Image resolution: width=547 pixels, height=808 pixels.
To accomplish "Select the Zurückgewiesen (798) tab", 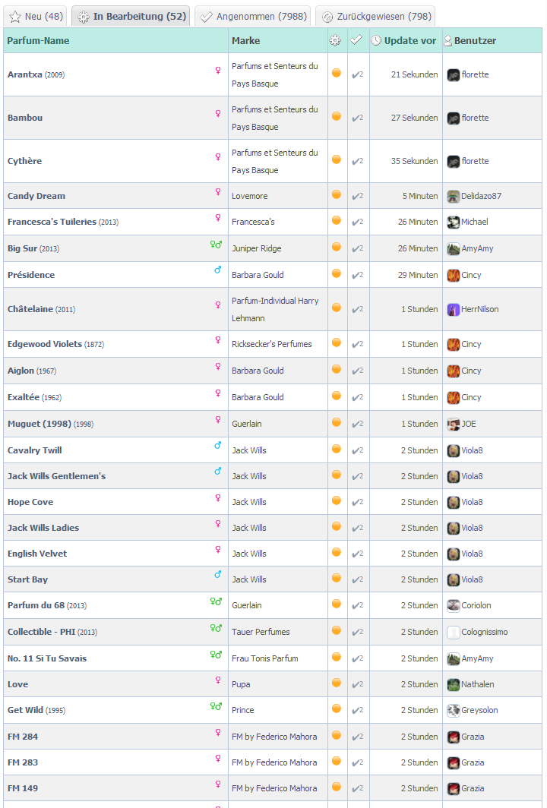I will (376, 16).
